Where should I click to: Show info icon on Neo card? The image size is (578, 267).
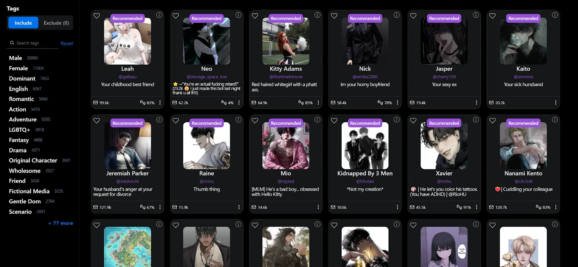238,15
